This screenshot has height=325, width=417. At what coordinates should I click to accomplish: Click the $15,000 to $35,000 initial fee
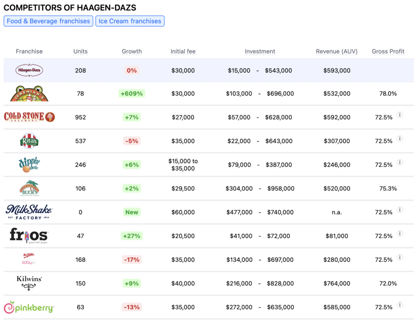coord(183,165)
